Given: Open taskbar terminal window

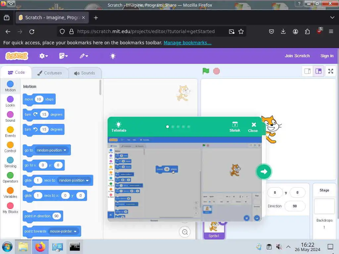Looking at the screenshot, I should pyautogui.click(x=74, y=247).
